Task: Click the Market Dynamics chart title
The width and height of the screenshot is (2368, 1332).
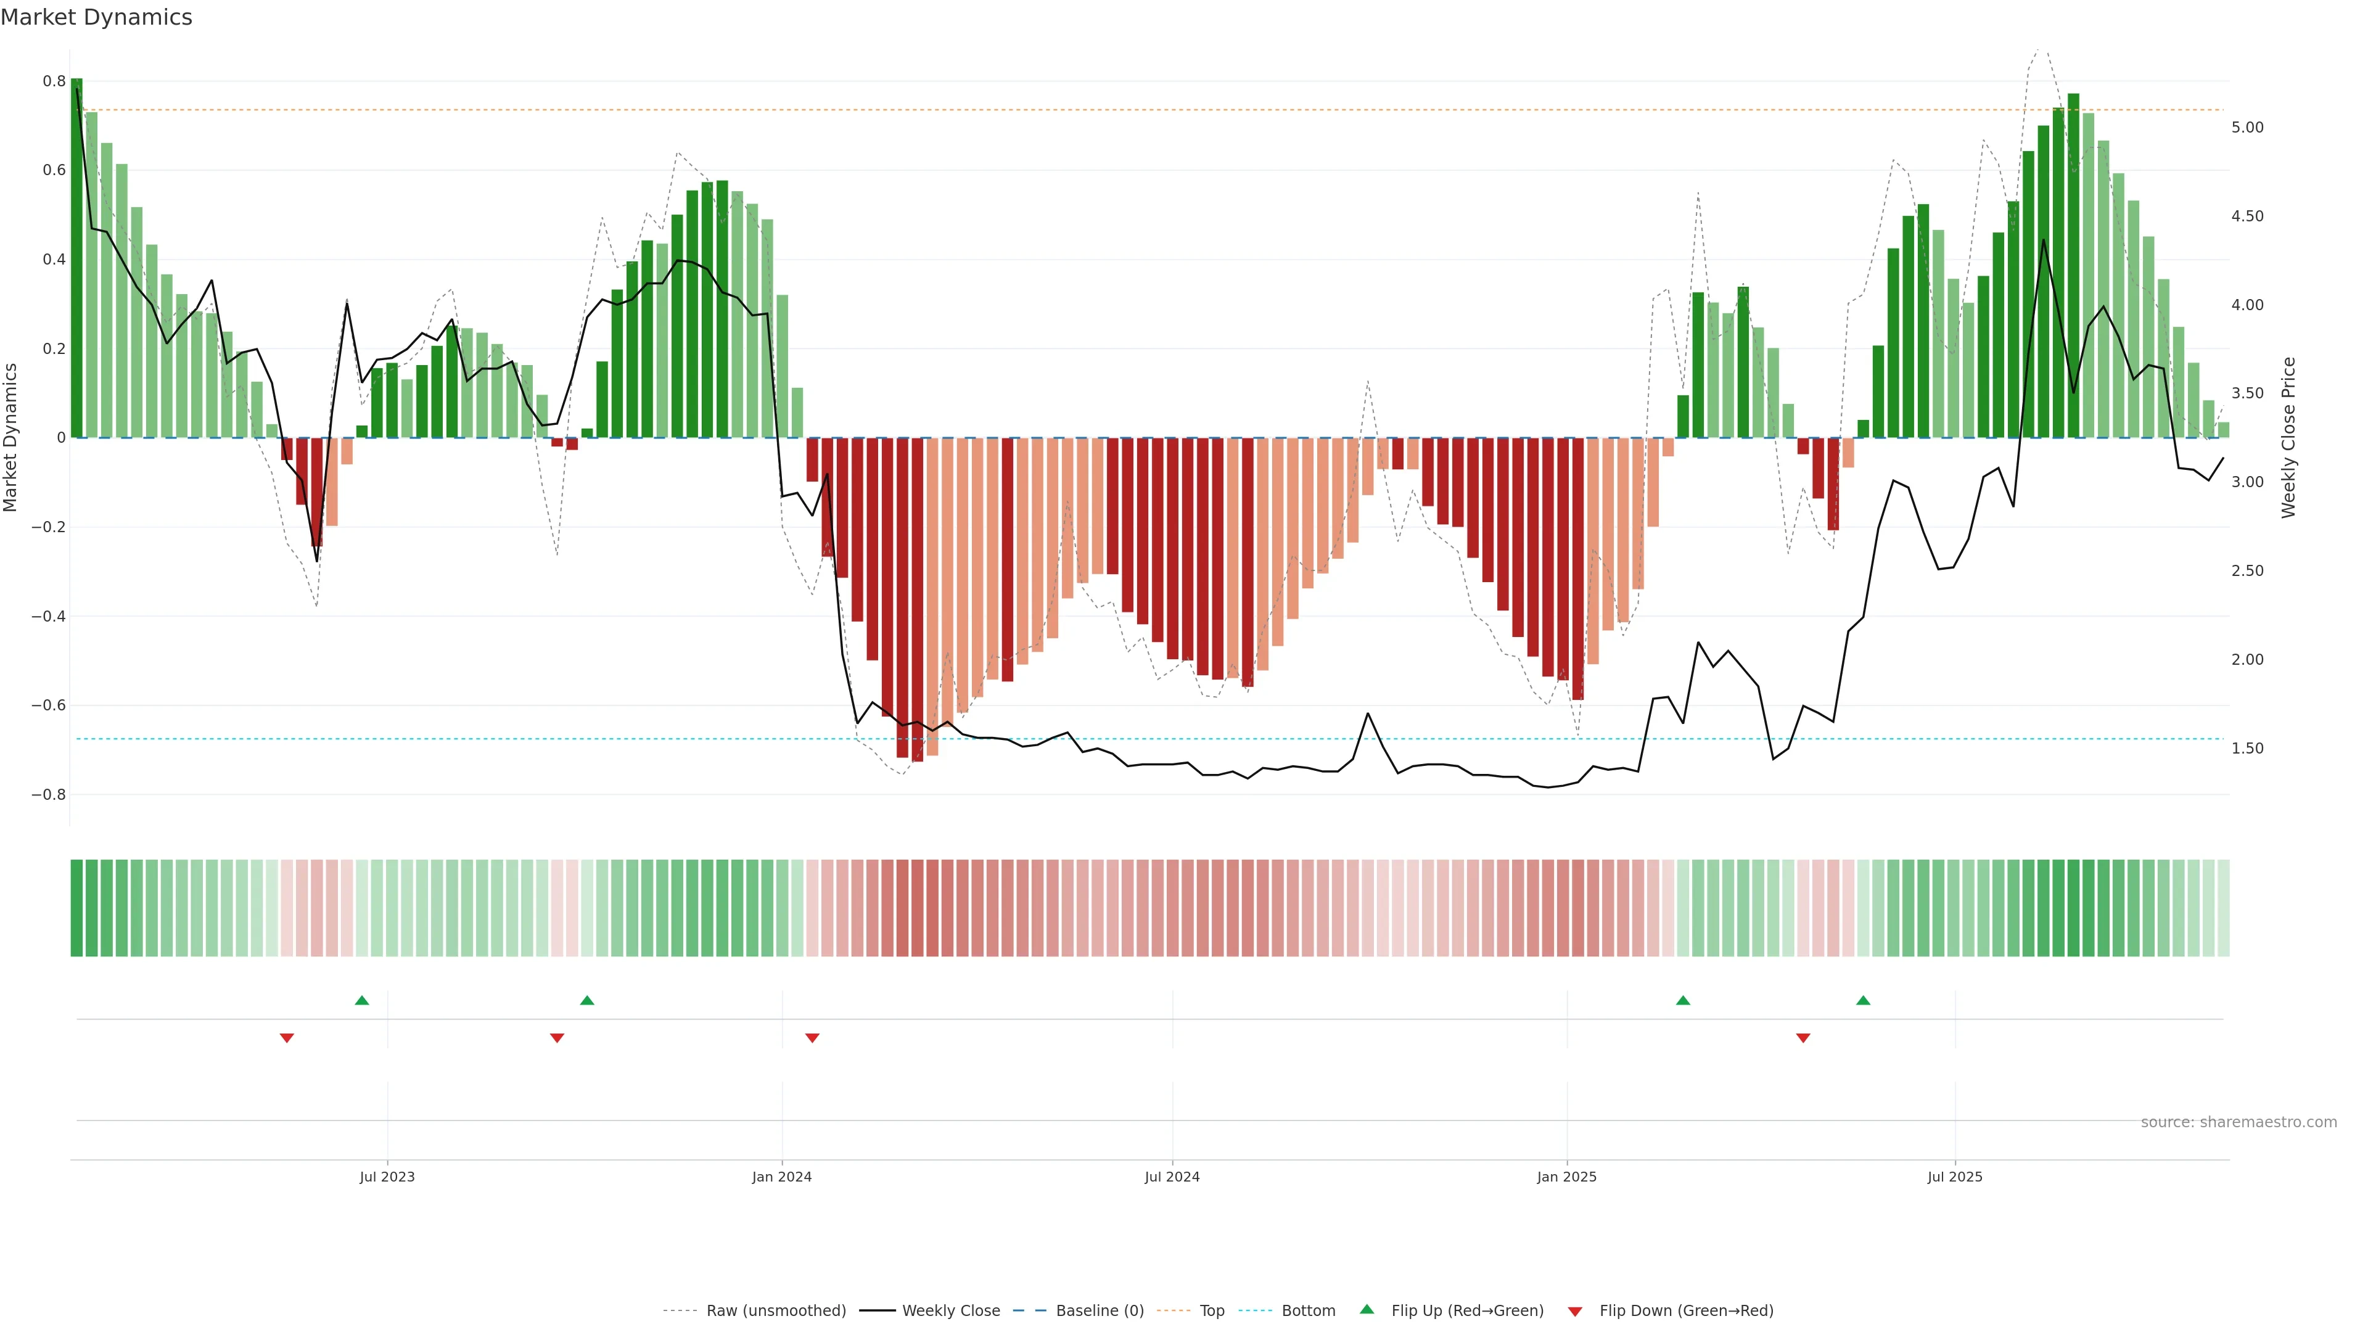Action: [97, 17]
